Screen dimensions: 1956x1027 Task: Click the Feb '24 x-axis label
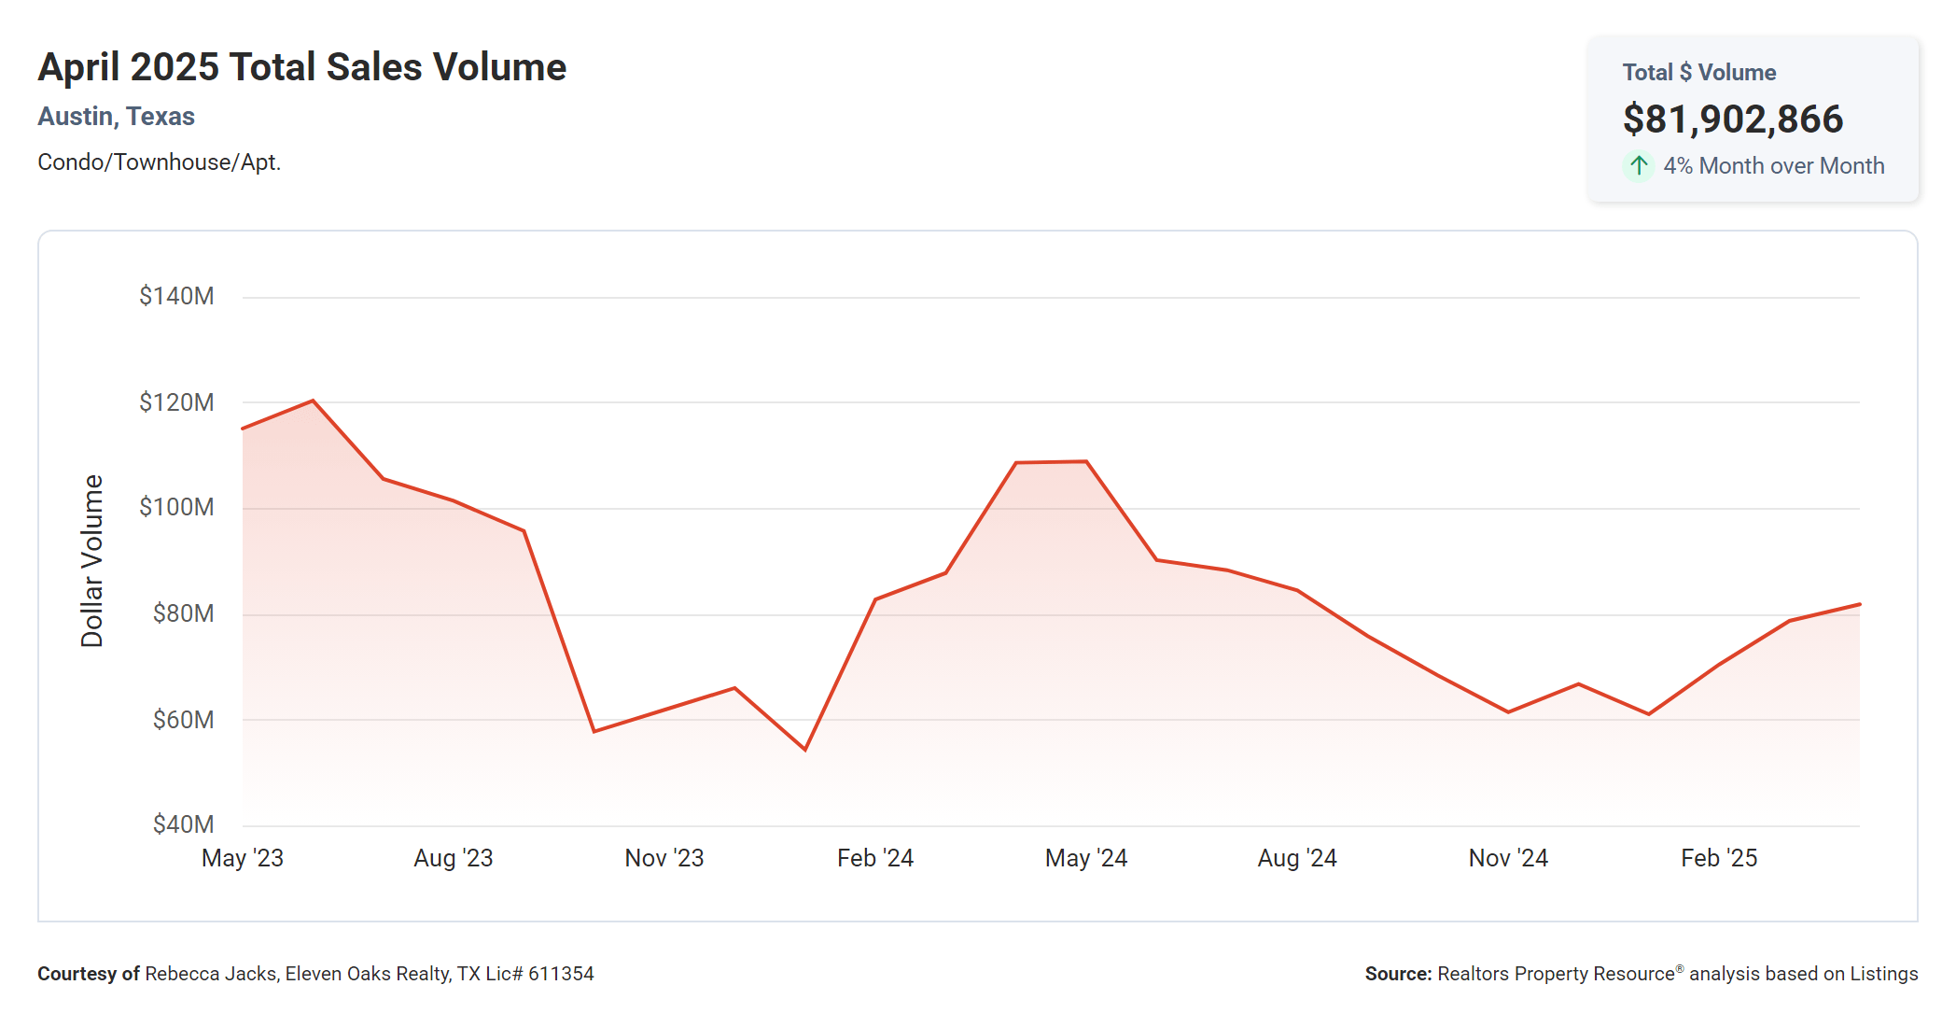(874, 858)
